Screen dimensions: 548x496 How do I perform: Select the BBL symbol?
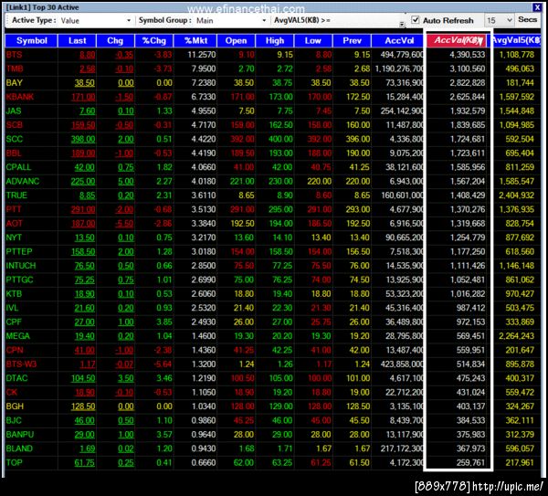(x=14, y=153)
